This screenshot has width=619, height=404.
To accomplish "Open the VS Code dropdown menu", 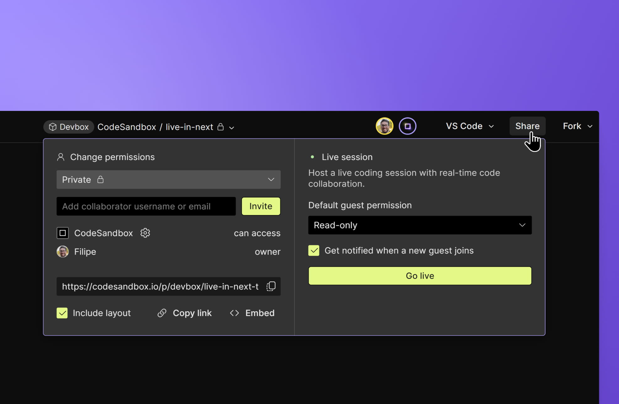I will point(470,126).
